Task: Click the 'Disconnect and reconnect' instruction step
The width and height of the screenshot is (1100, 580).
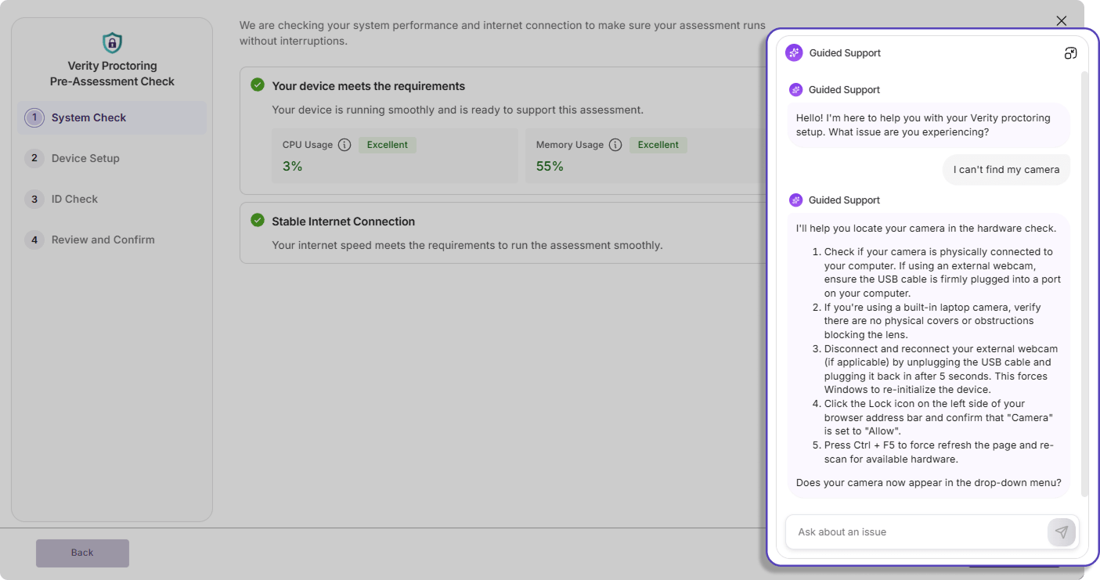Action: tap(941, 369)
